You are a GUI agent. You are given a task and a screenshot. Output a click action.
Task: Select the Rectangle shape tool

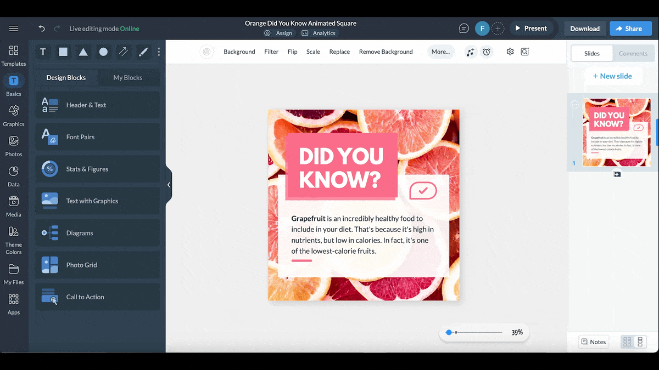(x=63, y=52)
